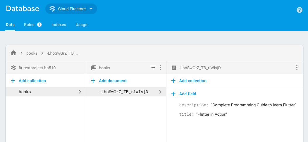Click the Database page title
The width and height of the screenshot is (308, 142).
[x=23, y=9]
